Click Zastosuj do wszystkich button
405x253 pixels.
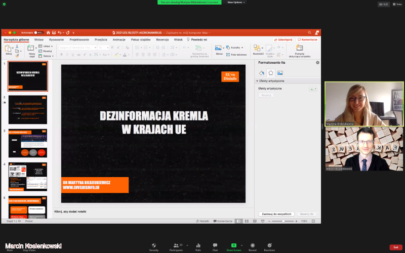click(276, 214)
